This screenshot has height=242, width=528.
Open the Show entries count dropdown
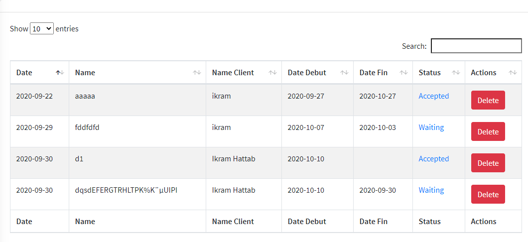[42, 29]
